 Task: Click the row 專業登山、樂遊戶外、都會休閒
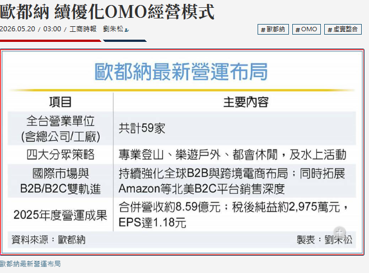click(198, 155)
